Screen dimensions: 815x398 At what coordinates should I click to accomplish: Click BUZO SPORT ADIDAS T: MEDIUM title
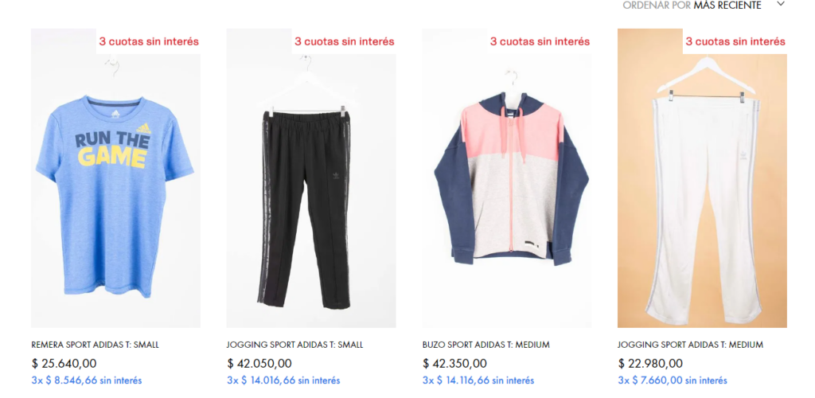[486, 345]
